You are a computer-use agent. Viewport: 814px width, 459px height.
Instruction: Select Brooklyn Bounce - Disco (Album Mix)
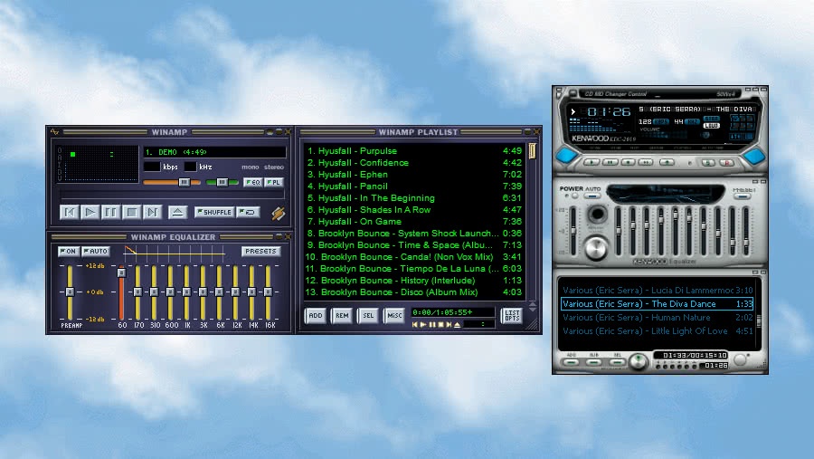[413, 292]
